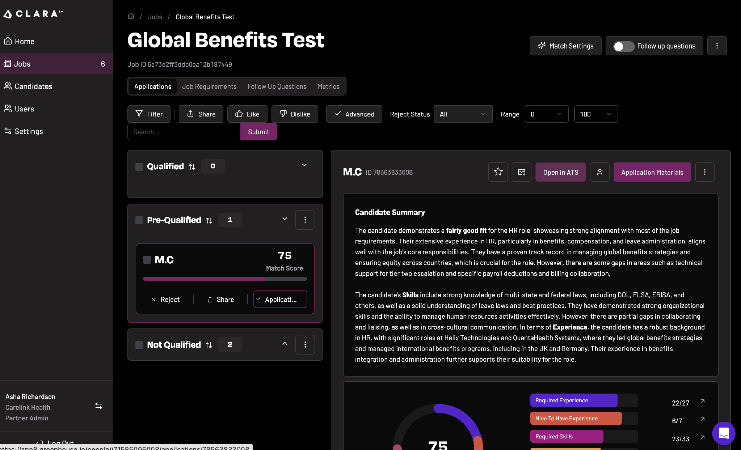Open job options three-dot menu
The height and width of the screenshot is (450, 741).
point(717,46)
